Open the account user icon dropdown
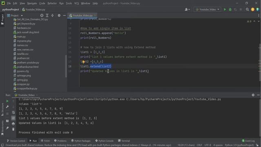The width and height of the screenshot is (261, 147). point(187,9)
